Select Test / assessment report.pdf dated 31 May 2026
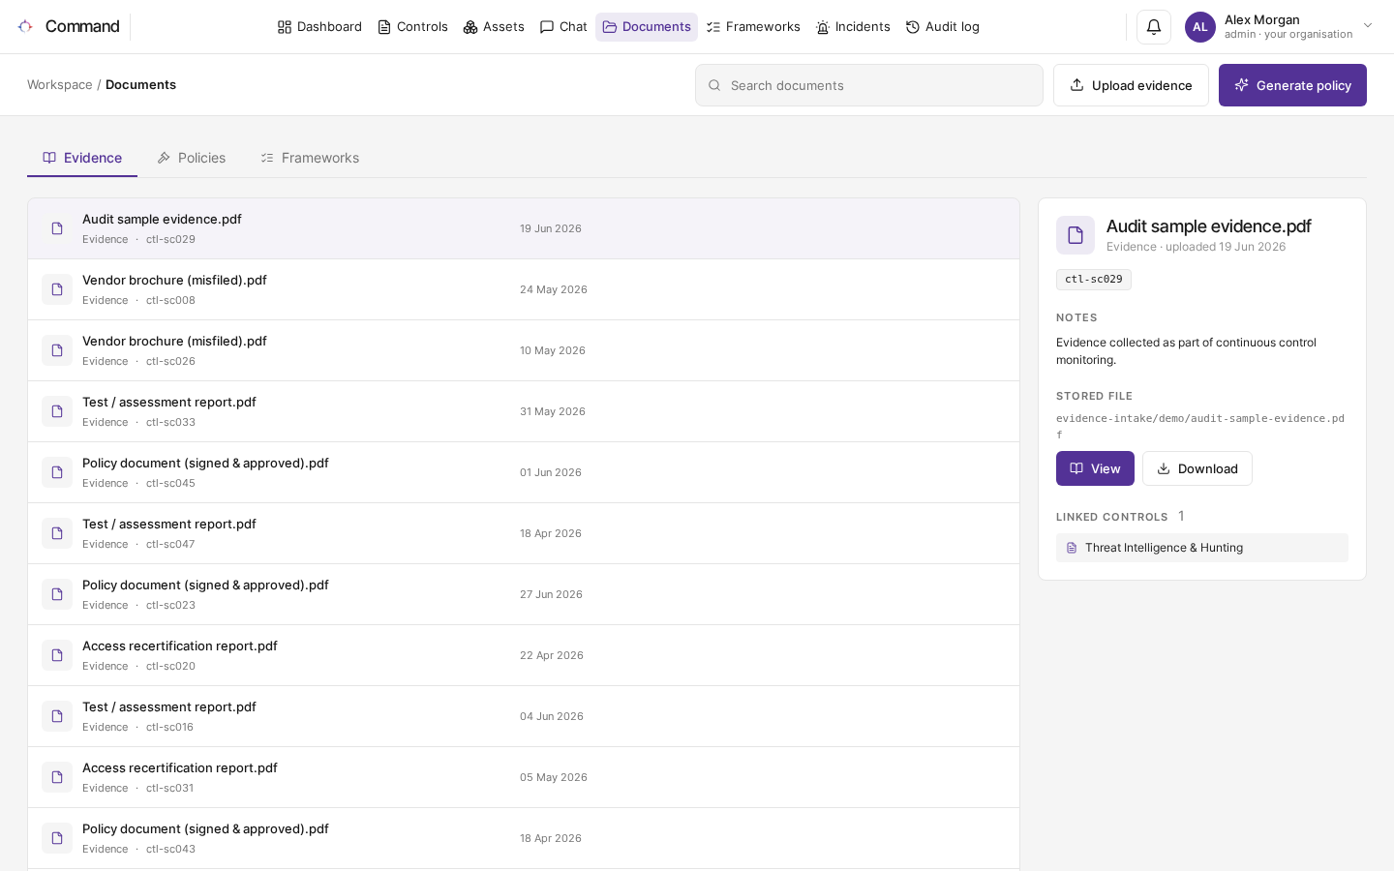This screenshot has height=871, width=1394. coord(524,411)
